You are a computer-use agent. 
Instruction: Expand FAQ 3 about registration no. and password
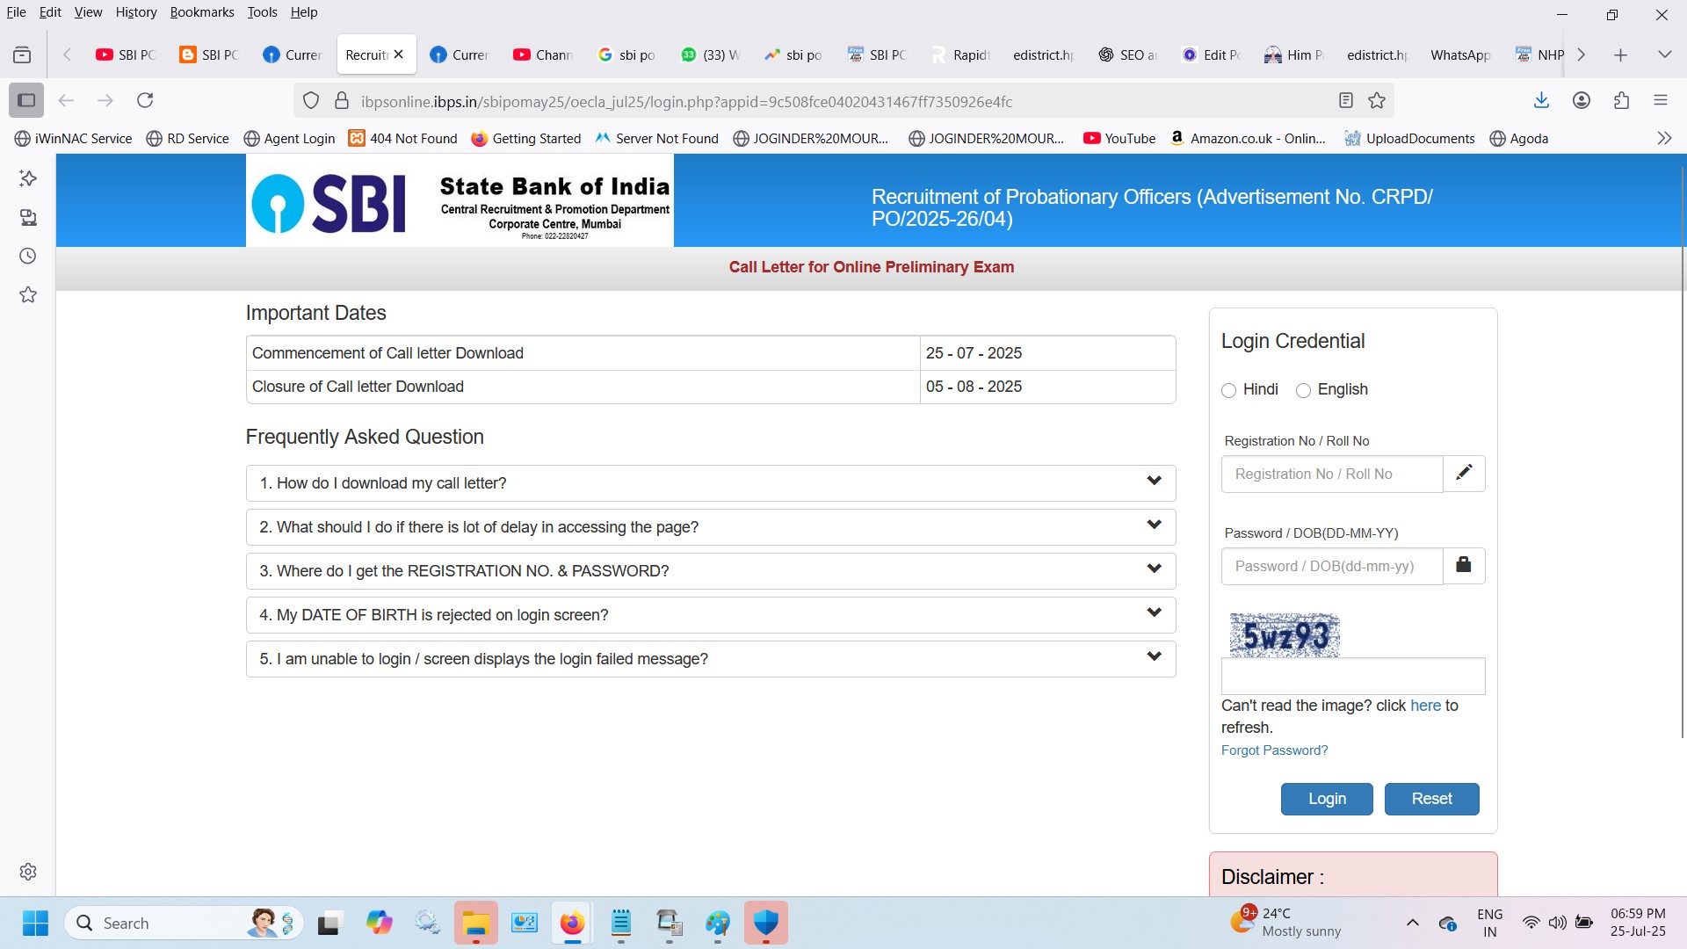point(711,571)
